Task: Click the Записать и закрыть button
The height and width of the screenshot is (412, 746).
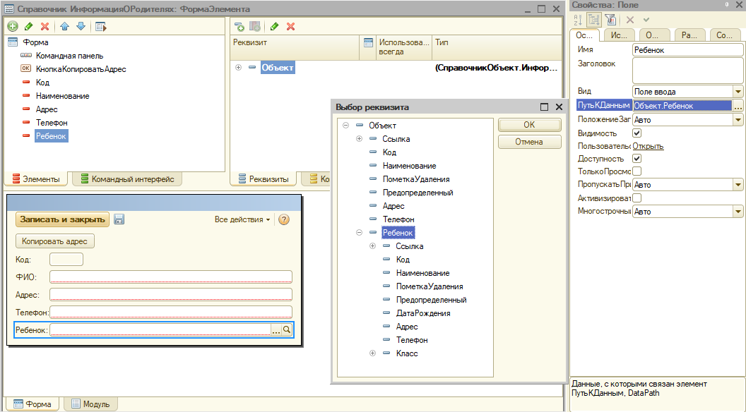Action: pyautogui.click(x=62, y=219)
